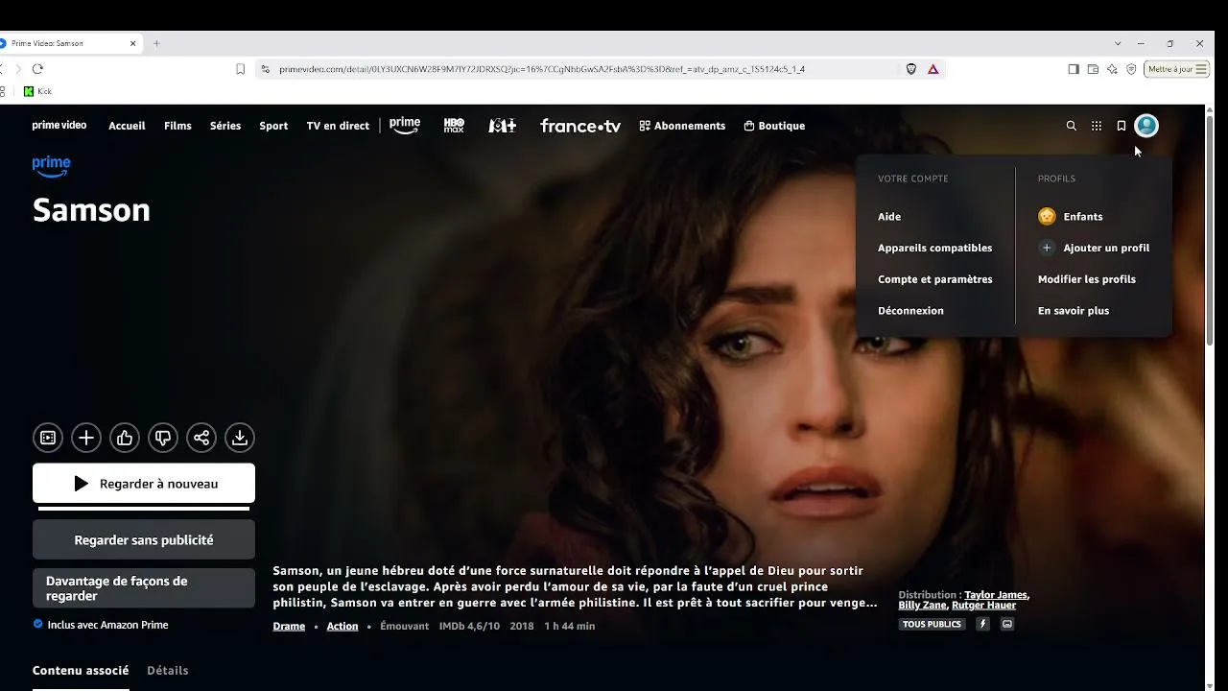
Task: Switch to the Enfants profile
Action: pyautogui.click(x=1071, y=217)
